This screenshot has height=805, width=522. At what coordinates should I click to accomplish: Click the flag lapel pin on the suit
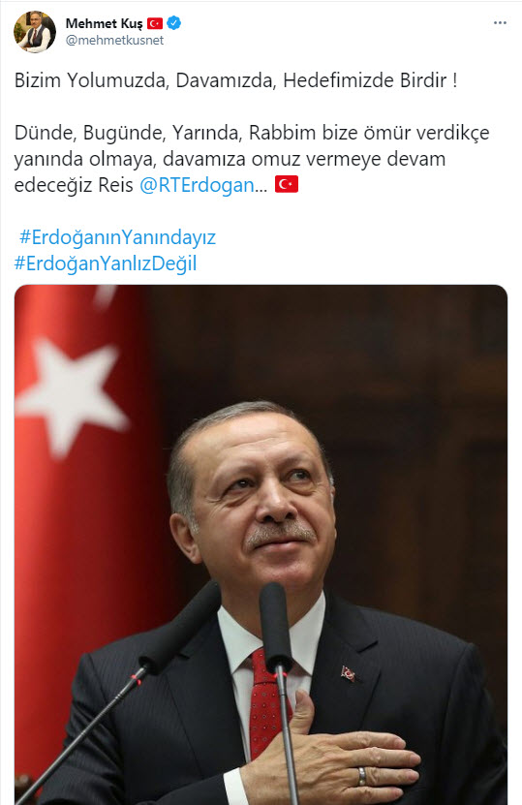coord(349,673)
